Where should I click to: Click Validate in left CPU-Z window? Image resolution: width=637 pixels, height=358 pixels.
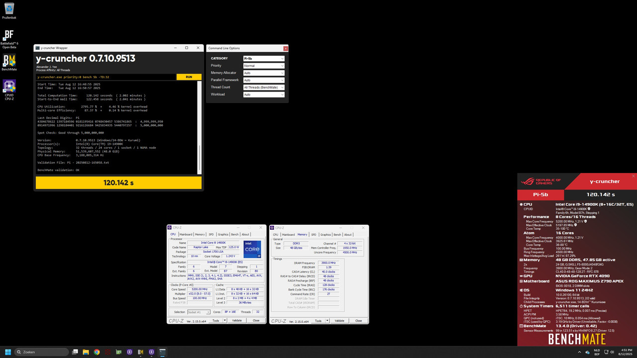(237, 320)
